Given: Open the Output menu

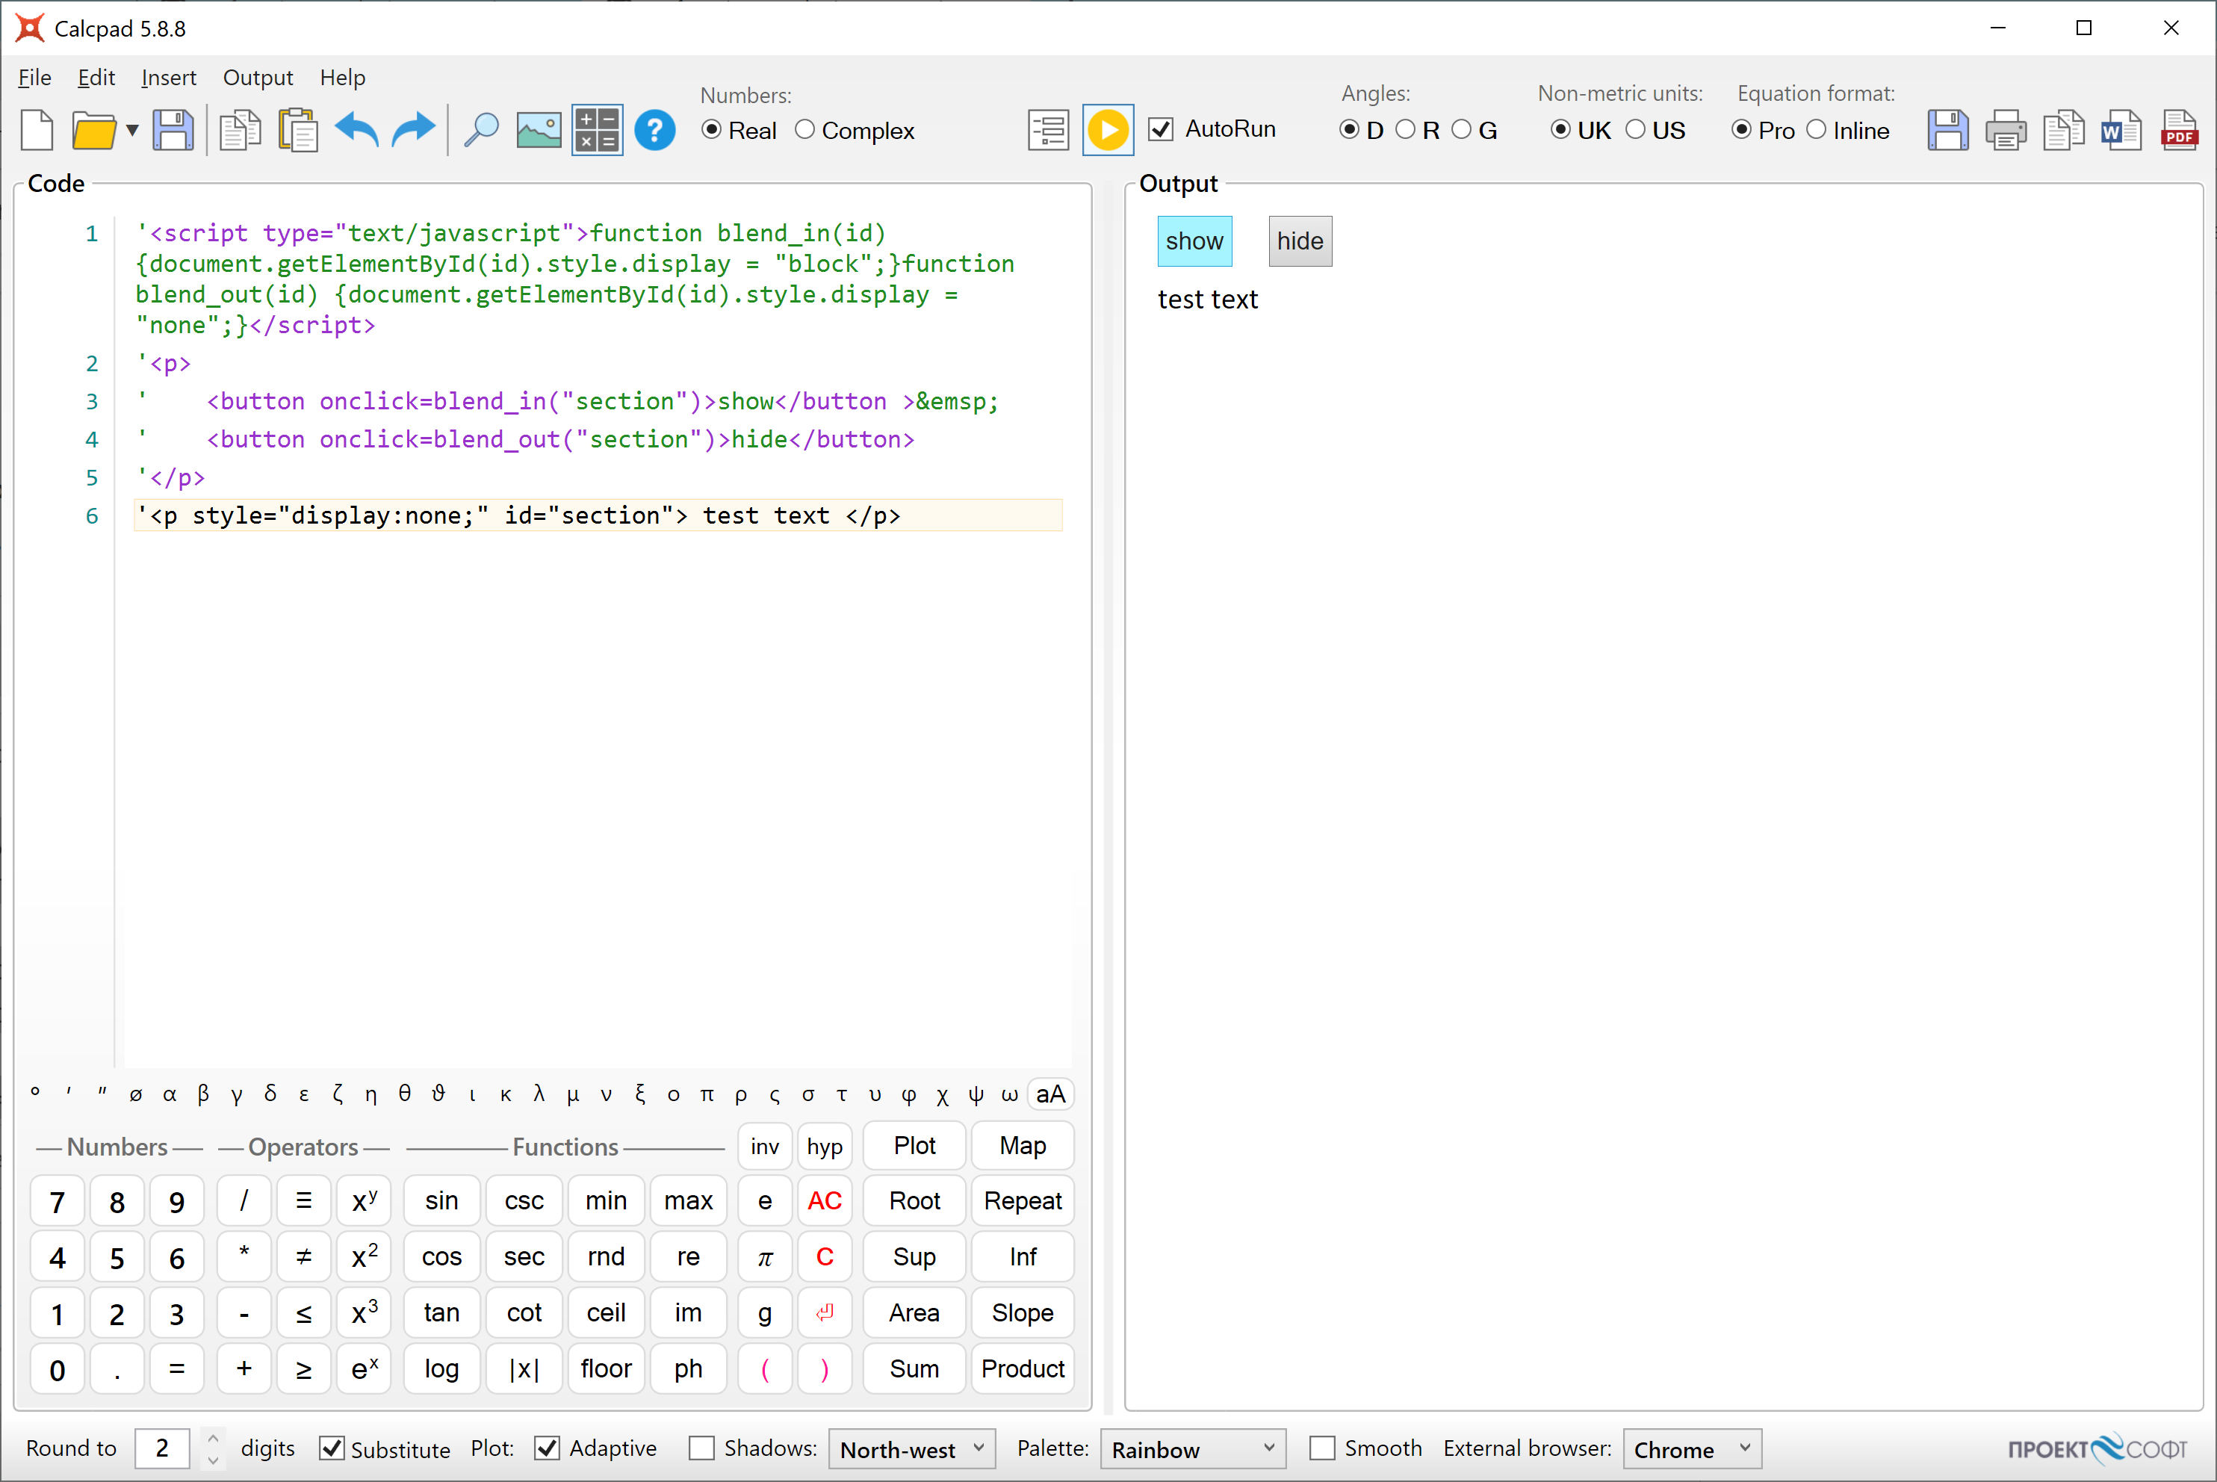Looking at the screenshot, I should (x=258, y=78).
